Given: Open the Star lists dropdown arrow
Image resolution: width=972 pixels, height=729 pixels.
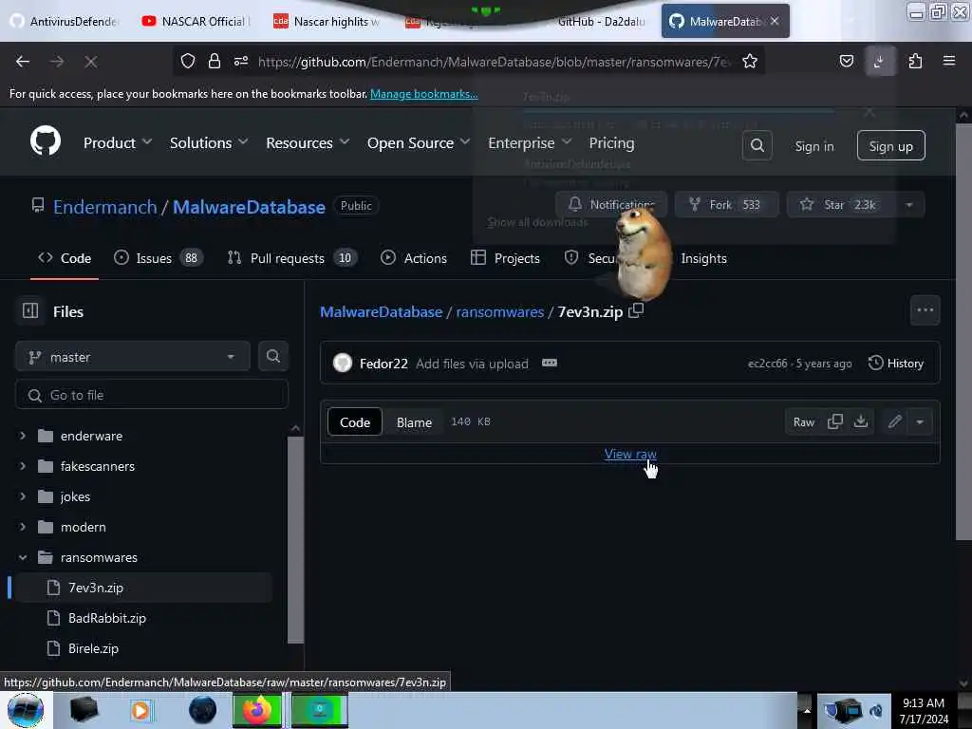Looking at the screenshot, I should click(909, 205).
